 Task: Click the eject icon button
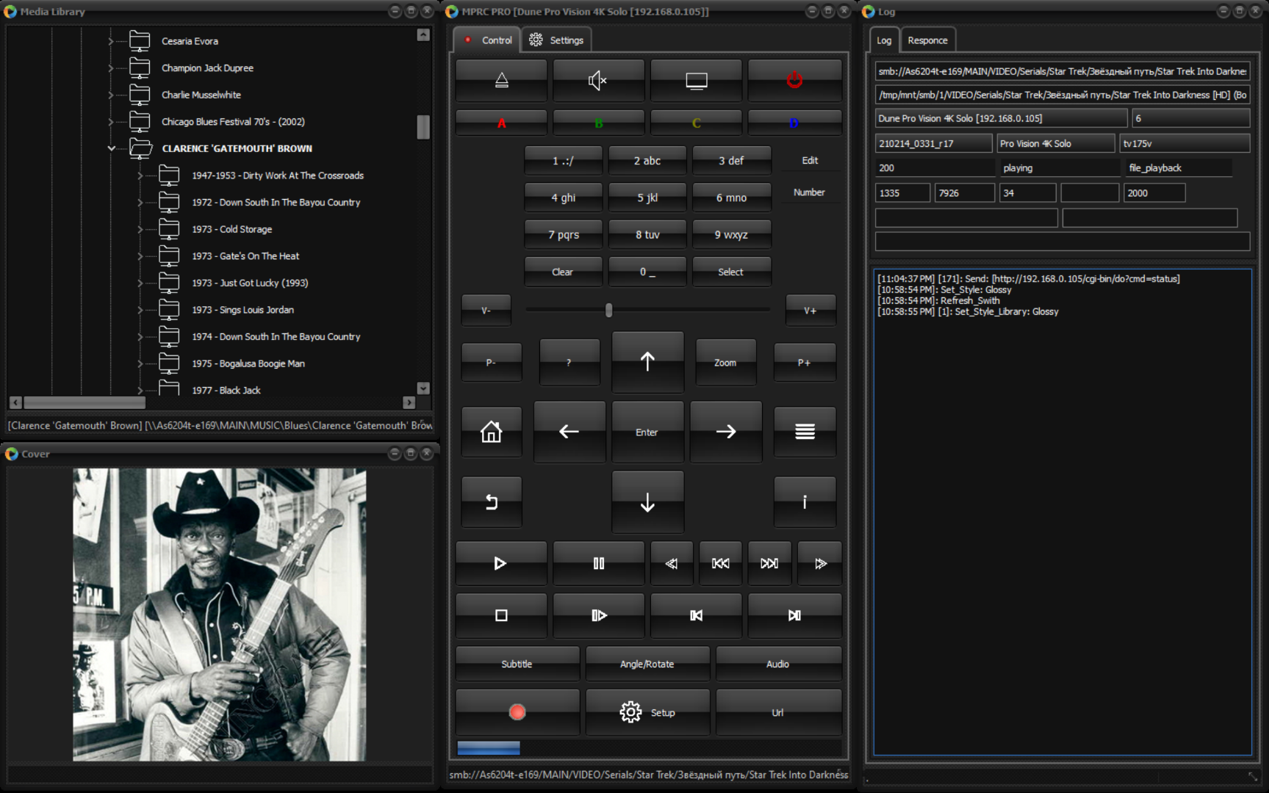(501, 80)
